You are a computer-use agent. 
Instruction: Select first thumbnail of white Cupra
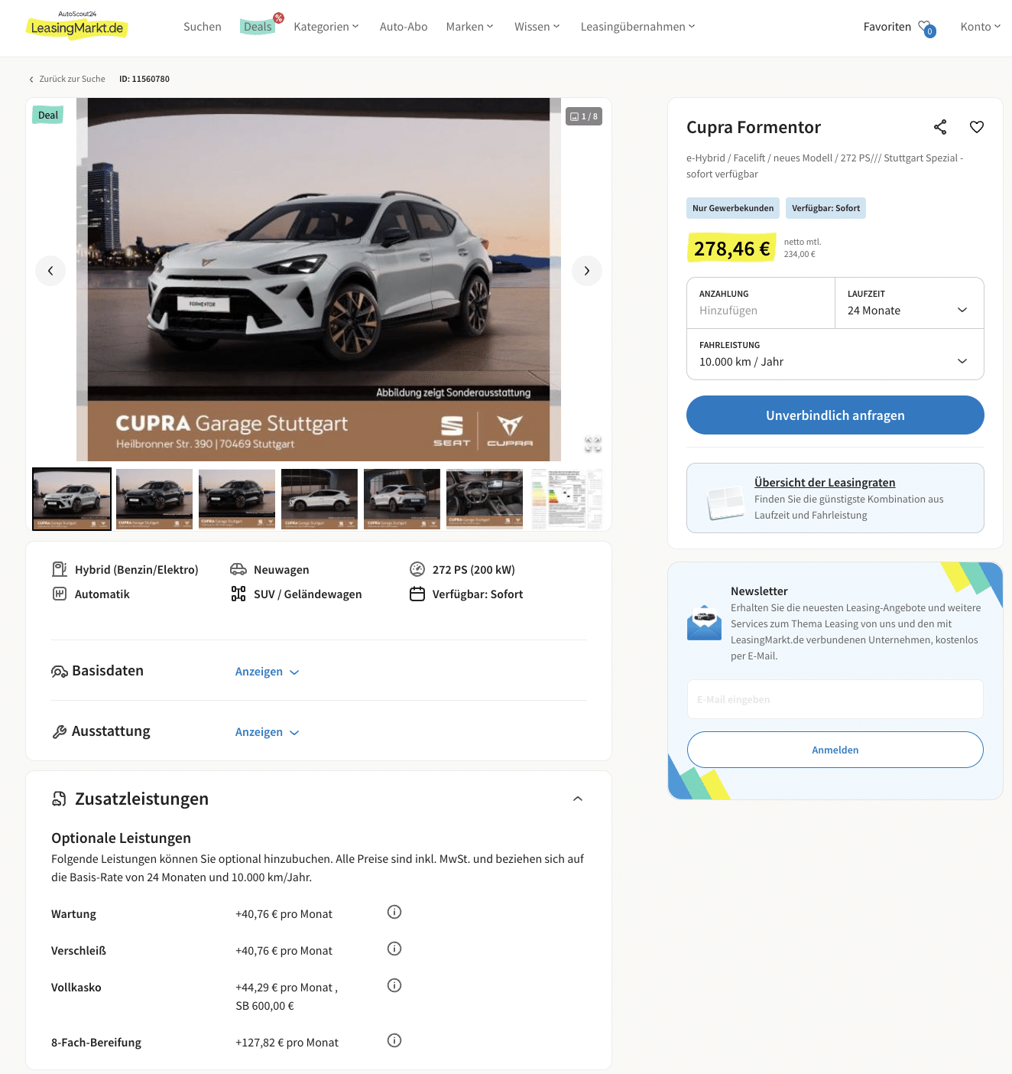tap(72, 499)
